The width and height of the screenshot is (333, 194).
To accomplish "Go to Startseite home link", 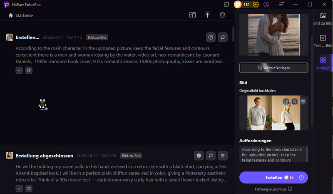I will point(20,15).
